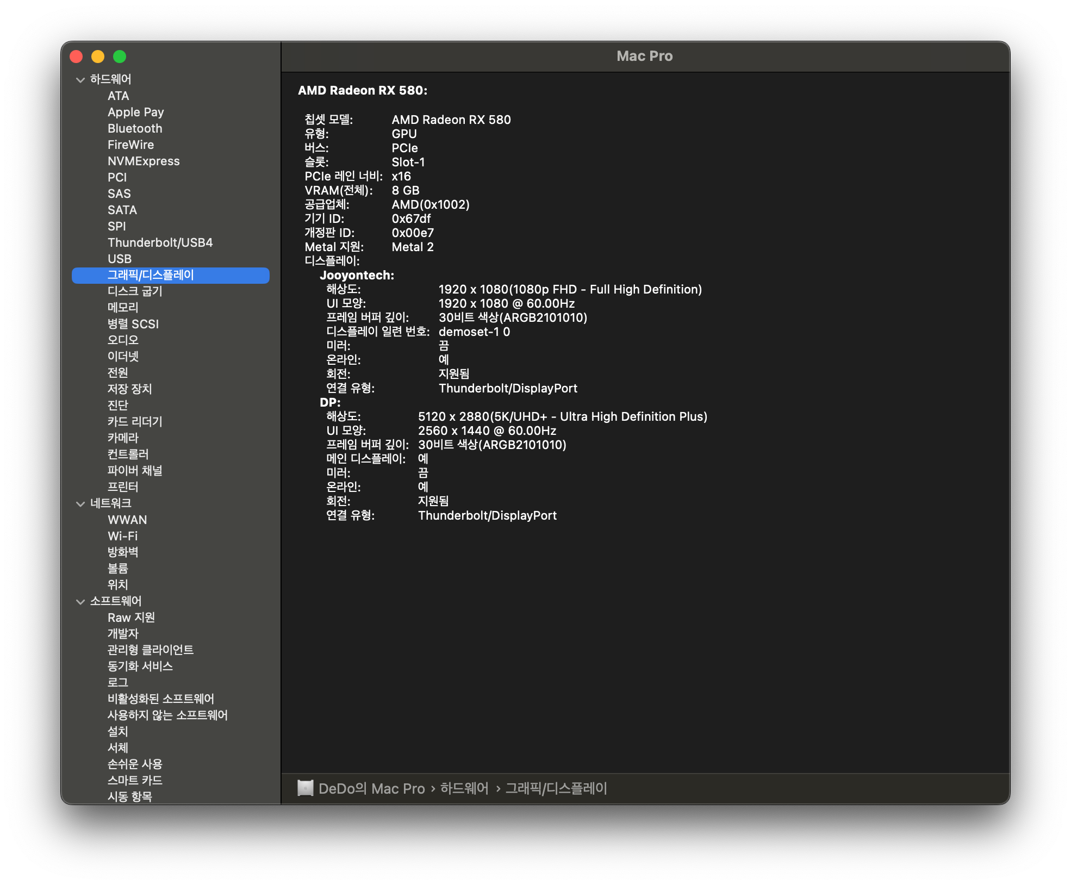The width and height of the screenshot is (1071, 885).
Task: Open the 비활성화된 소프트웨어 sidebar item
Action: pyautogui.click(x=161, y=699)
